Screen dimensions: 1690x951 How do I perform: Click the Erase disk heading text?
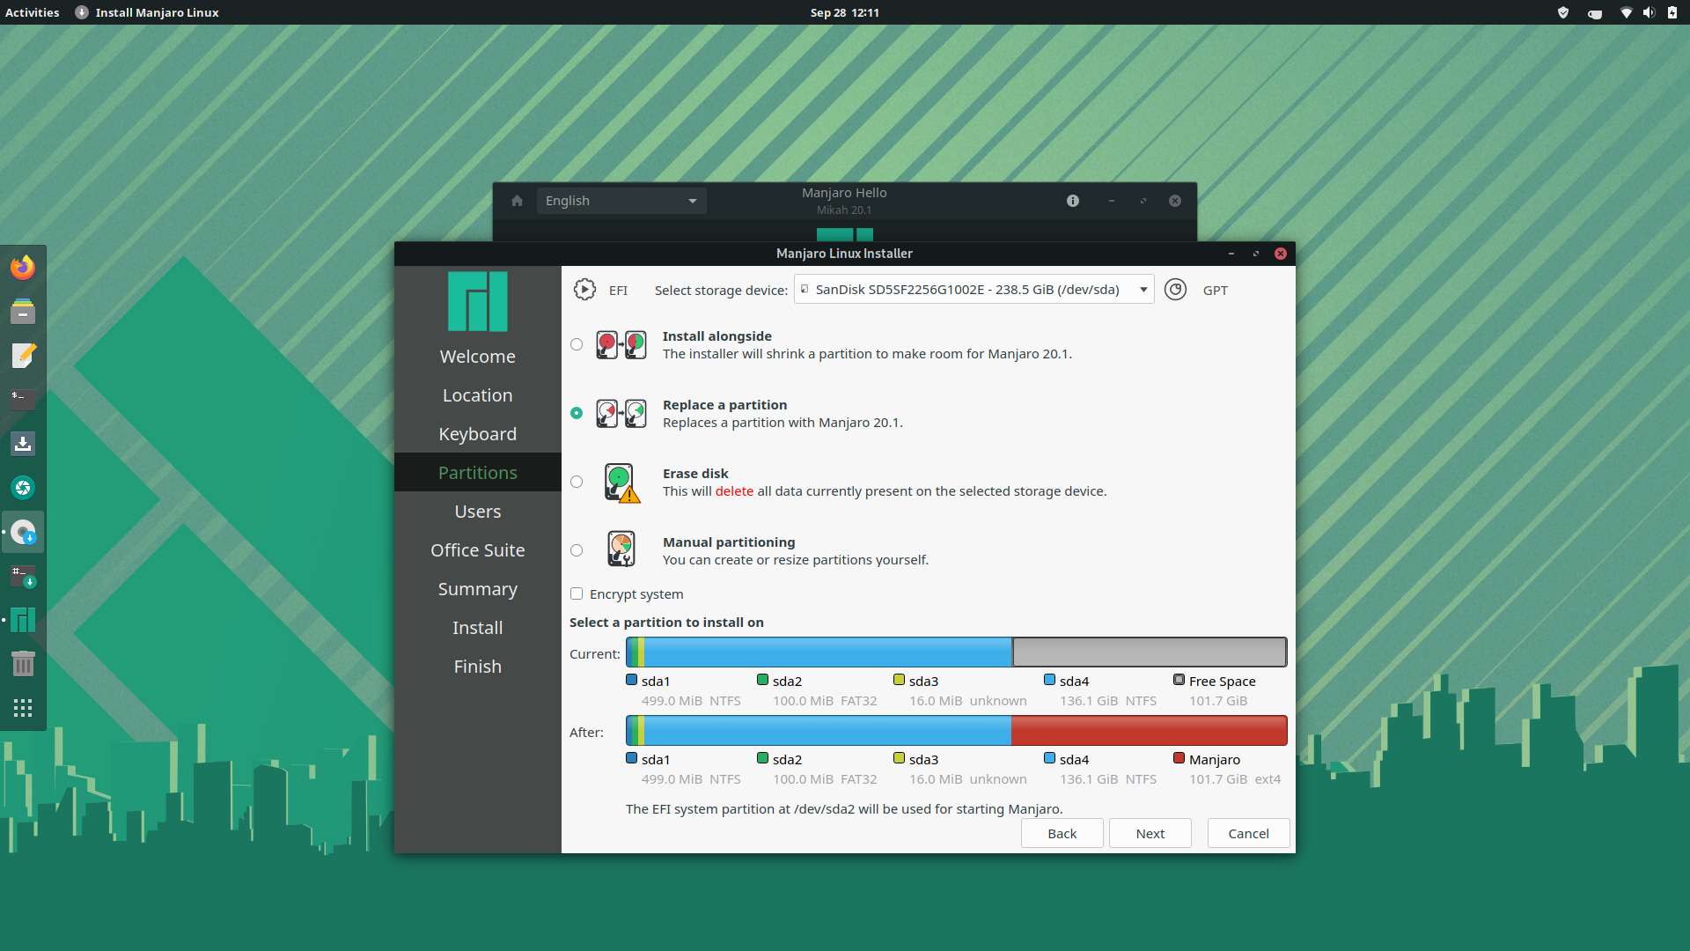click(x=695, y=474)
